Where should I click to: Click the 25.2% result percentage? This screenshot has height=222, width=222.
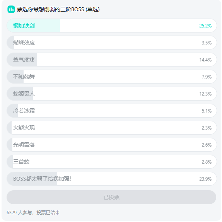[x=205, y=26]
